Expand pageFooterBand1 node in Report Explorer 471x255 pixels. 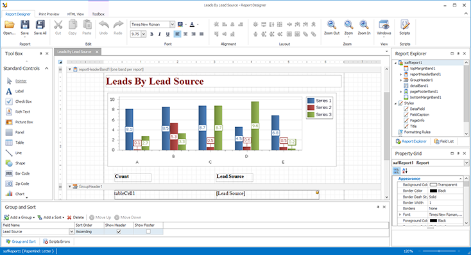tap(400, 92)
